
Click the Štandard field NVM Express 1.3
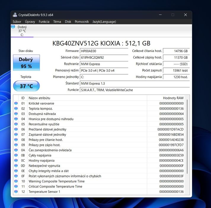135,83
